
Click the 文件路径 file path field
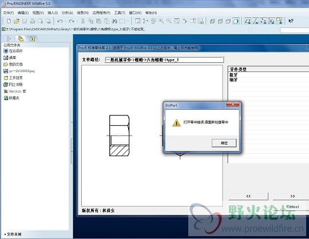(x=164, y=59)
